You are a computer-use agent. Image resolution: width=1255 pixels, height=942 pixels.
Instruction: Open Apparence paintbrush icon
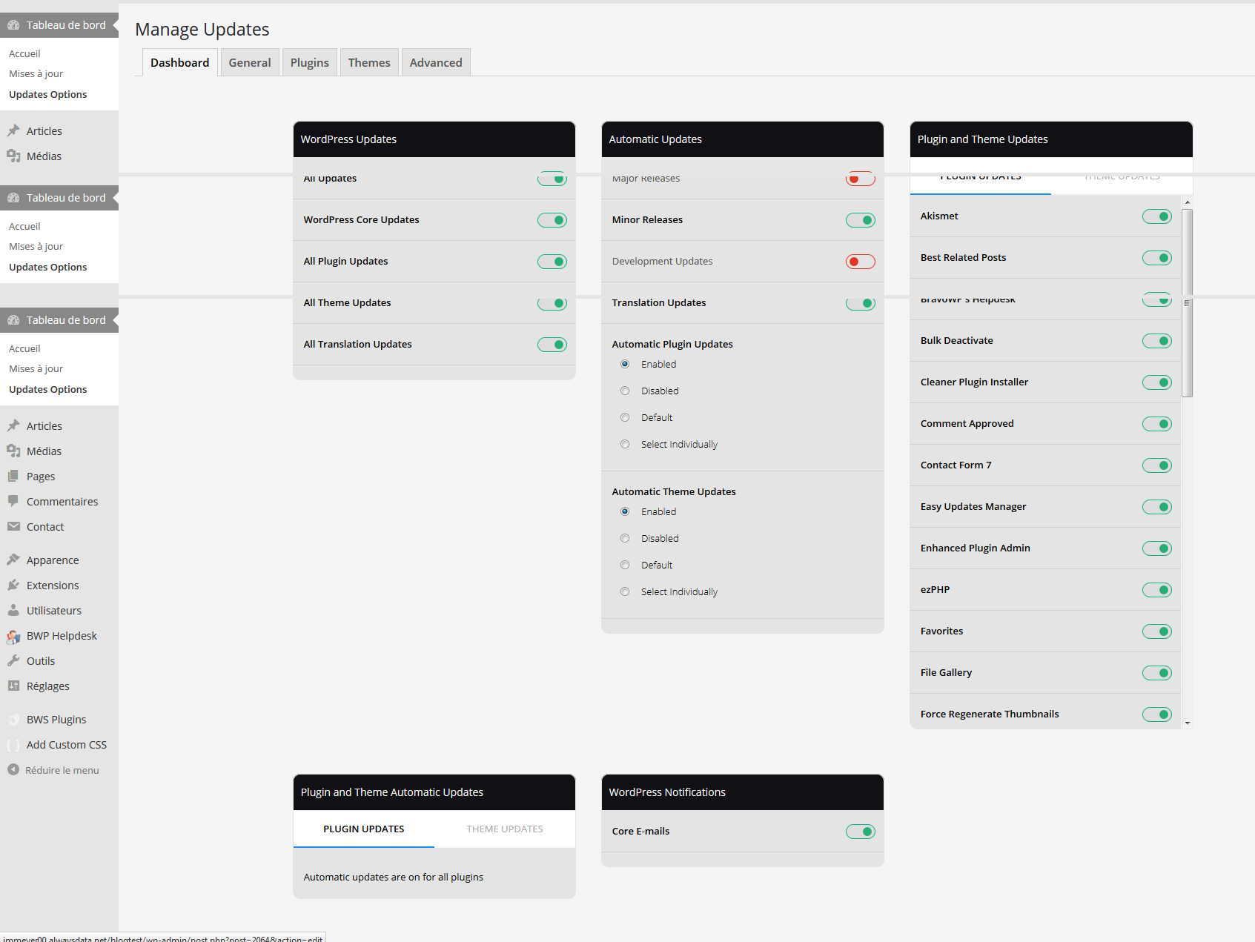13,560
